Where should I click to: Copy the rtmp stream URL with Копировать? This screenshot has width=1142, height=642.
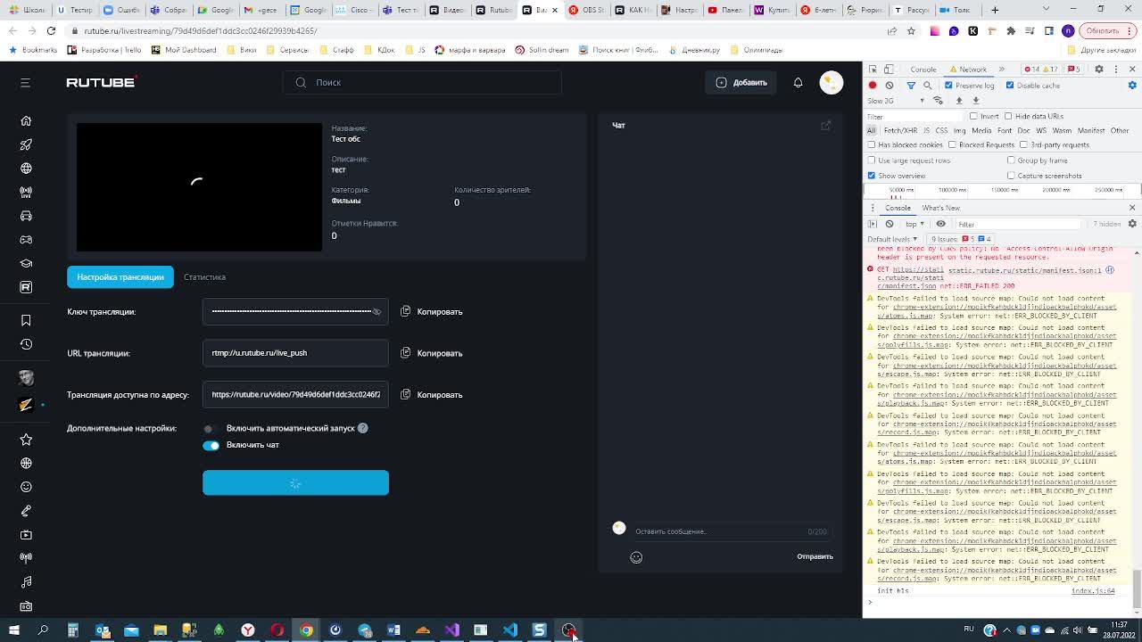click(432, 353)
